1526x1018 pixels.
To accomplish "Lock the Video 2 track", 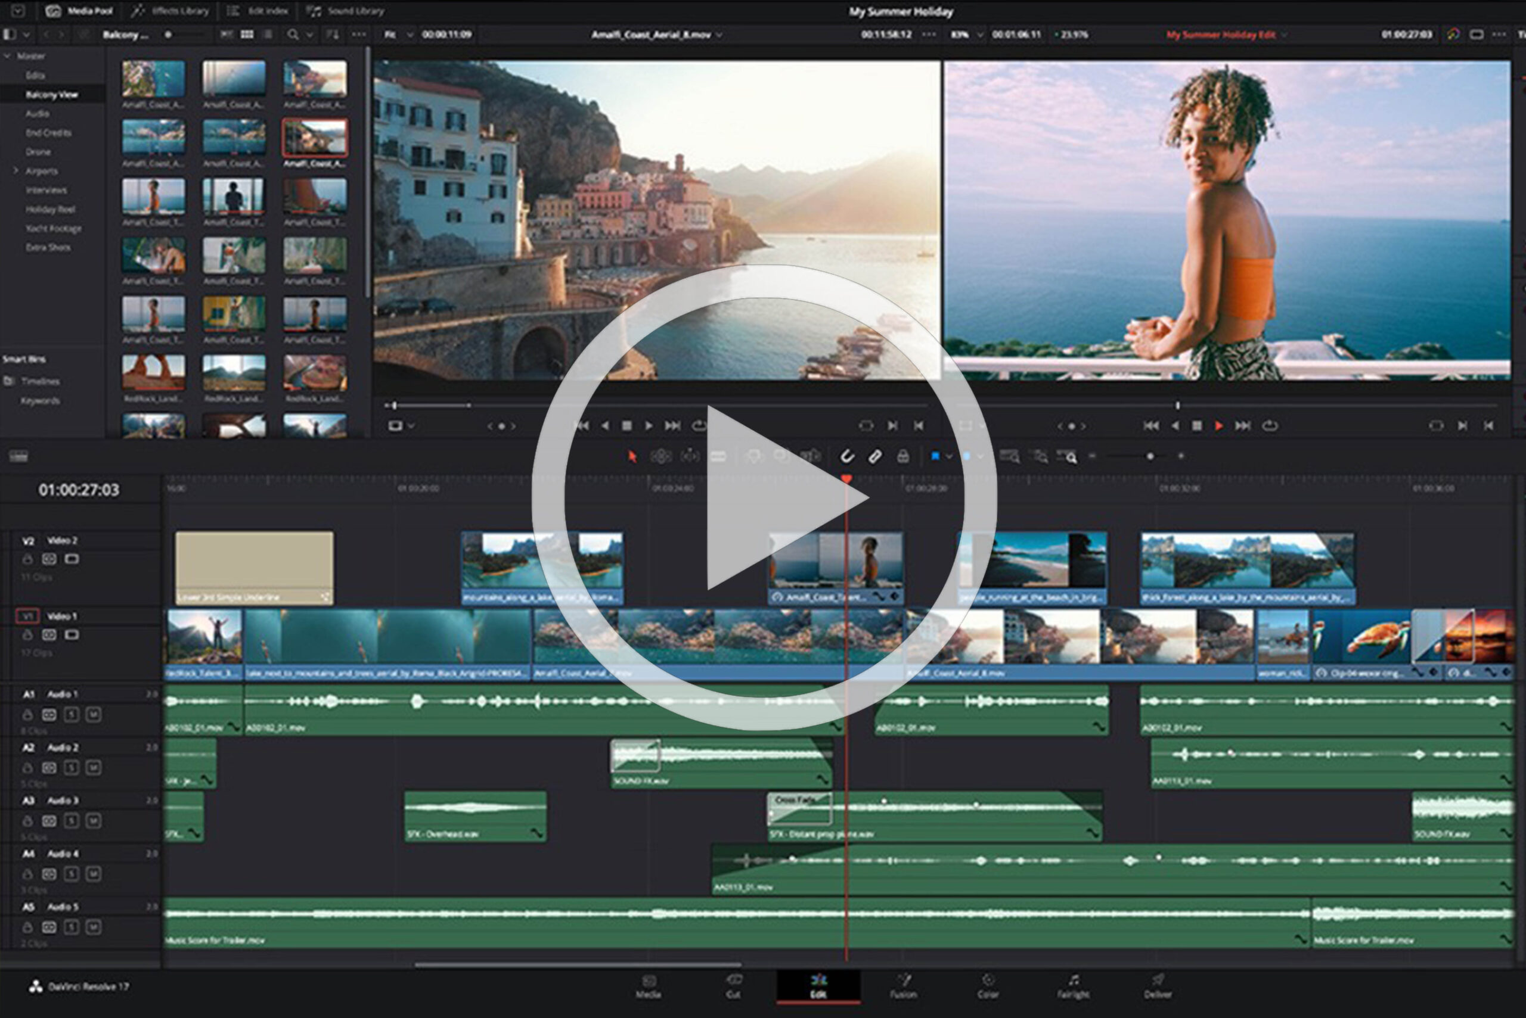I will click(x=28, y=559).
